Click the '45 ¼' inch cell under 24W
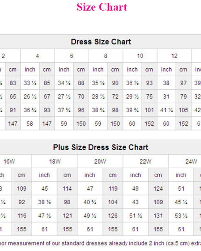Screen dimensions: 201x251 click(x=181, y=202)
